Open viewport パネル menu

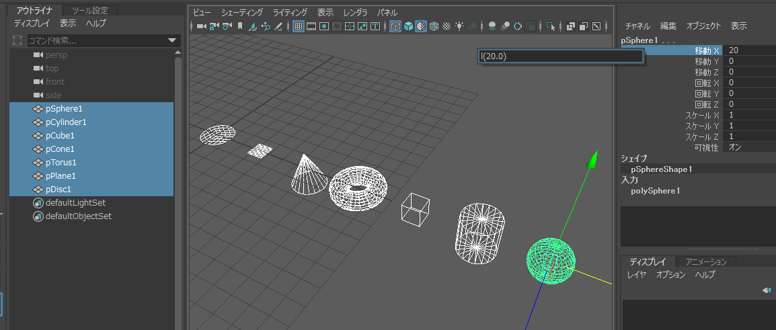(x=387, y=12)
